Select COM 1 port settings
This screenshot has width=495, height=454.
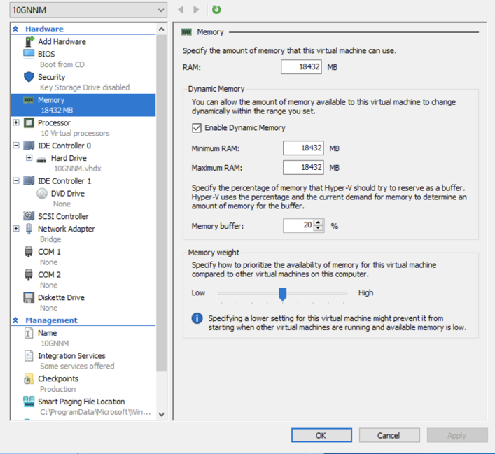click(49, 252)
